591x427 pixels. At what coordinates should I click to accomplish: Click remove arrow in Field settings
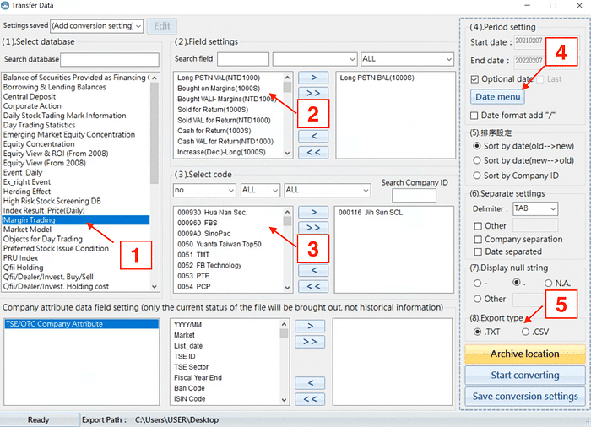pos(313,136)
